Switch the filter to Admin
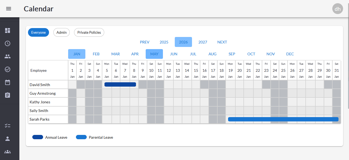Viewport: 349px width, 160px height. pyautogui.click(x=61, y=32)
